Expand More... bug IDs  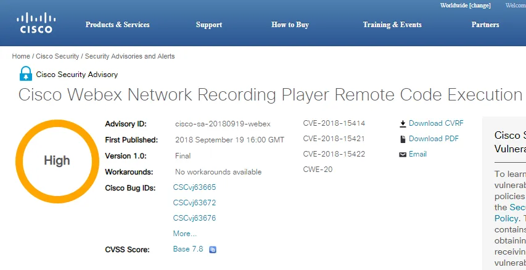point(185,234)
